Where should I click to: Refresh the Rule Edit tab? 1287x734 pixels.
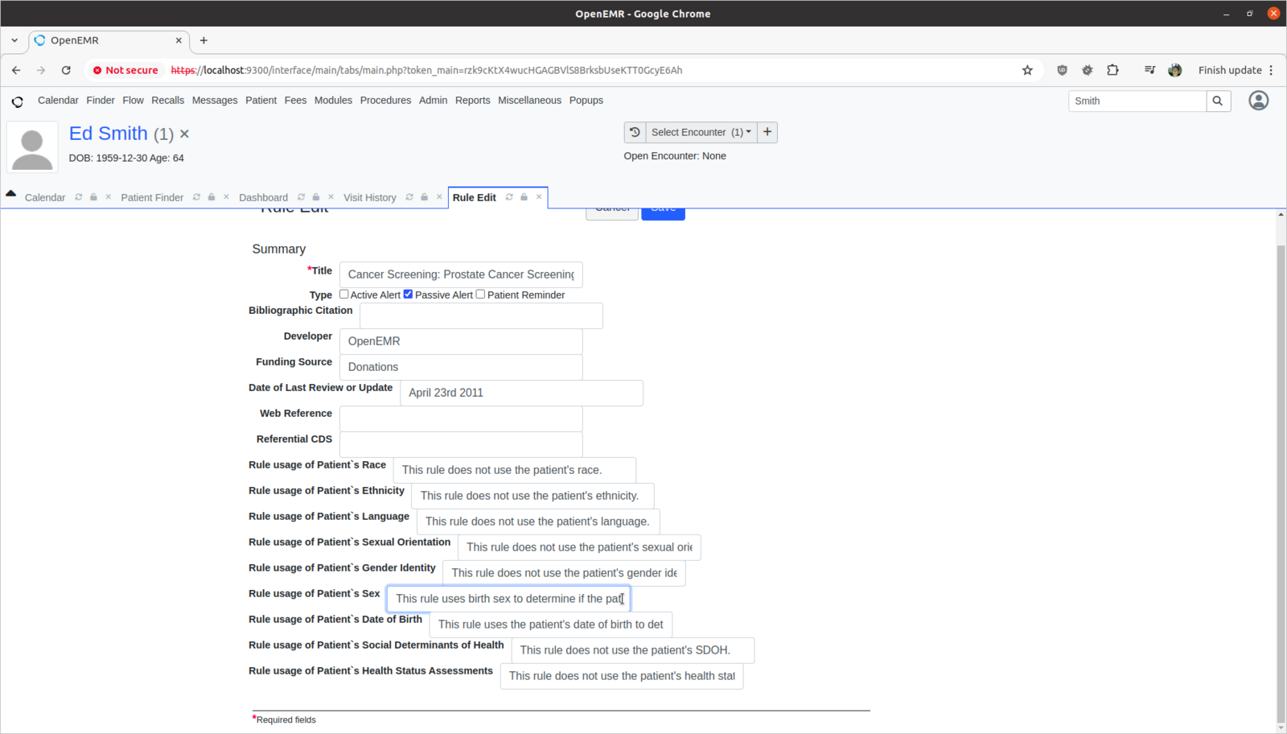click(509, 197)
